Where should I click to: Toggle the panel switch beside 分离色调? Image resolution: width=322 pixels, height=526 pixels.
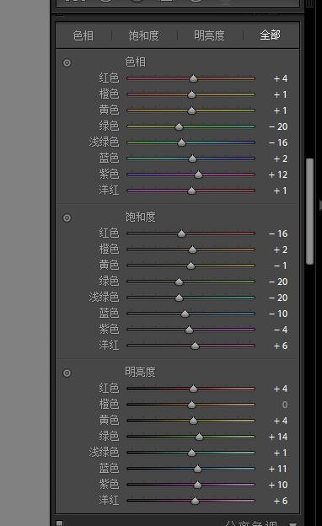click(59, 523)
